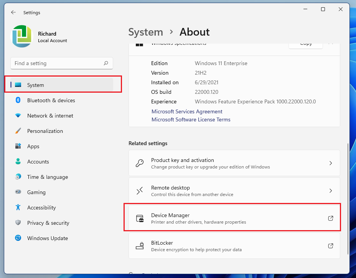
Task: Click the back arrow at top left
Action: [13, 12]
